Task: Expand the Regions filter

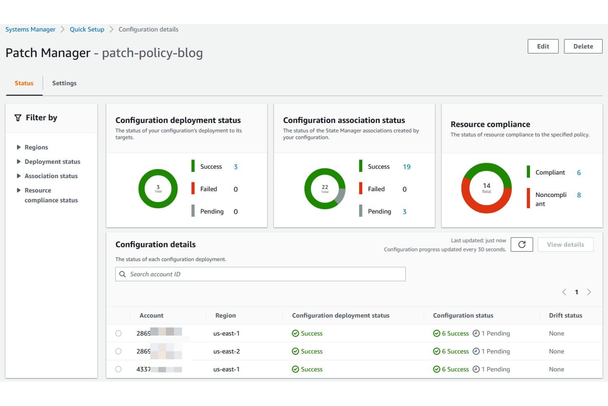Action: [18, 147]
